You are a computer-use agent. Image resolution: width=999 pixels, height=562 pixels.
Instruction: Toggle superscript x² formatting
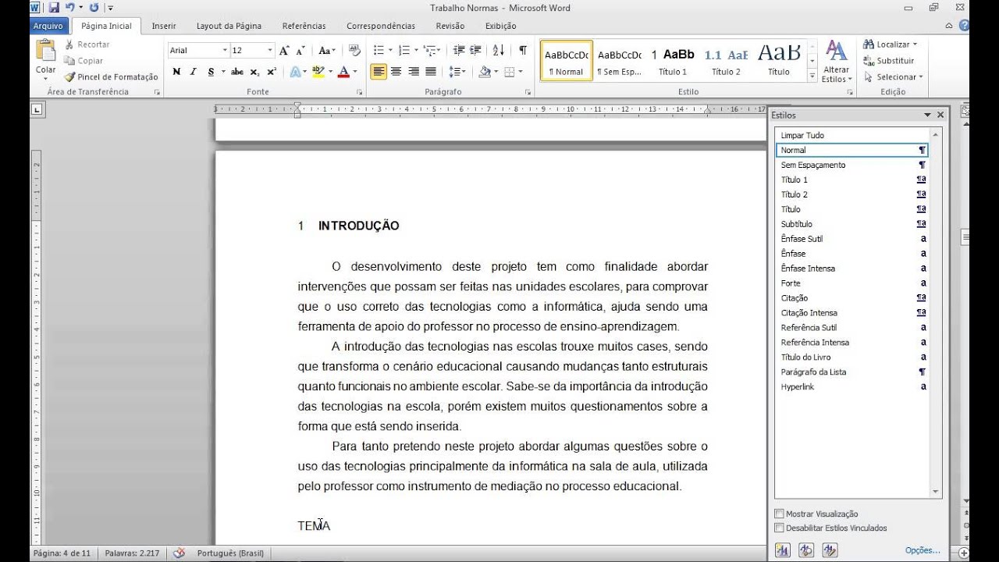pos(272,72)
